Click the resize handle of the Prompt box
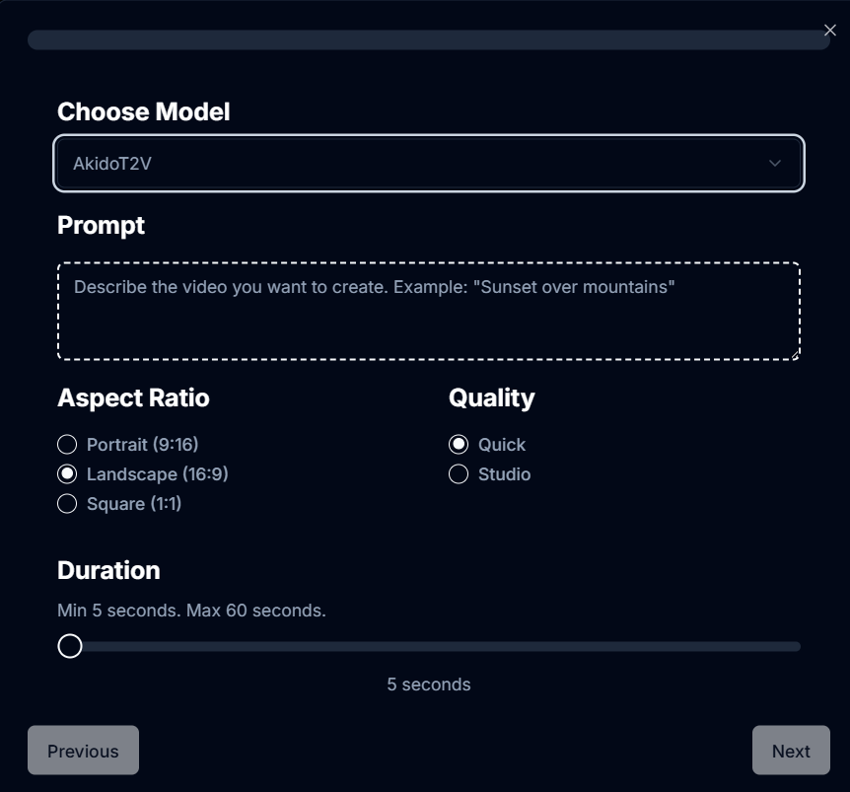This screenshot has height=792, width=850. [795, 354]
